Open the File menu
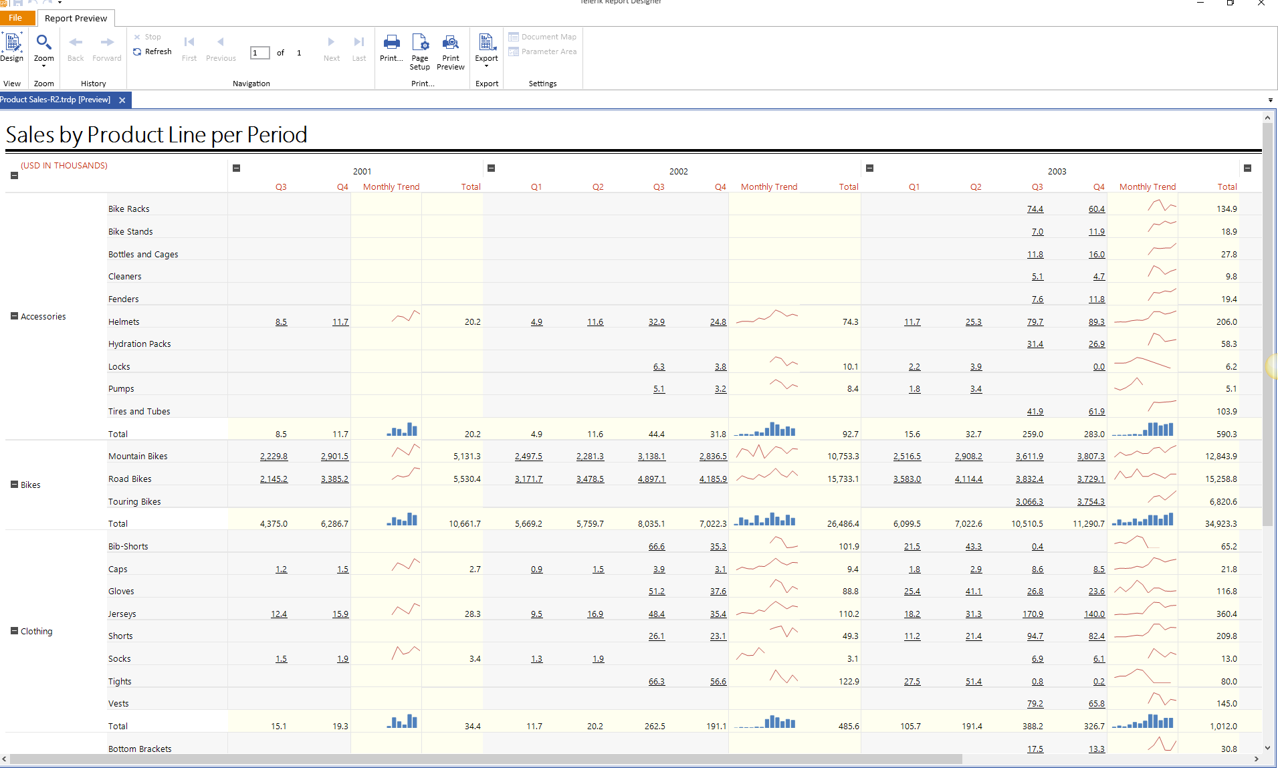Viewport: 1278px width, 768px height. coord(15,18)
